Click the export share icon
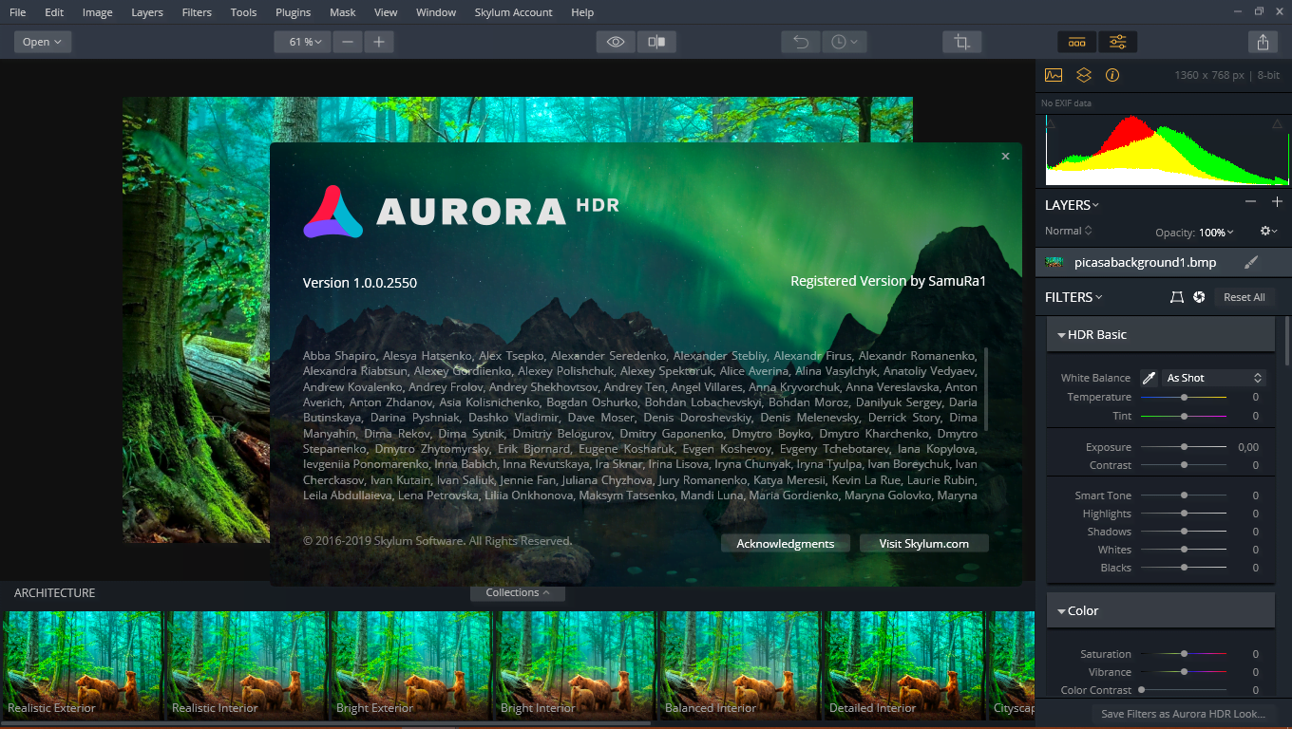Viewport: 1292px width, 729px height. click(x=1263, y=42)
